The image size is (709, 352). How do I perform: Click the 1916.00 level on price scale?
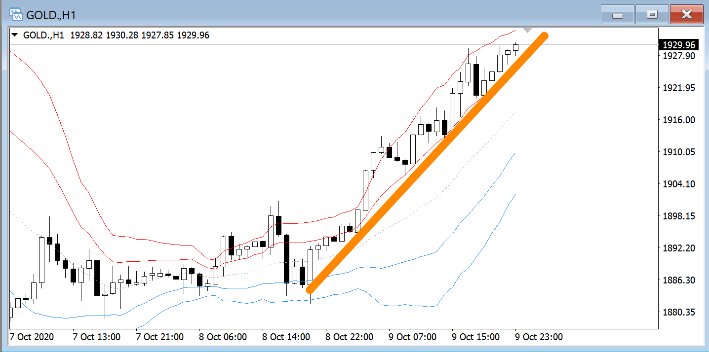(x=678, y=120)
